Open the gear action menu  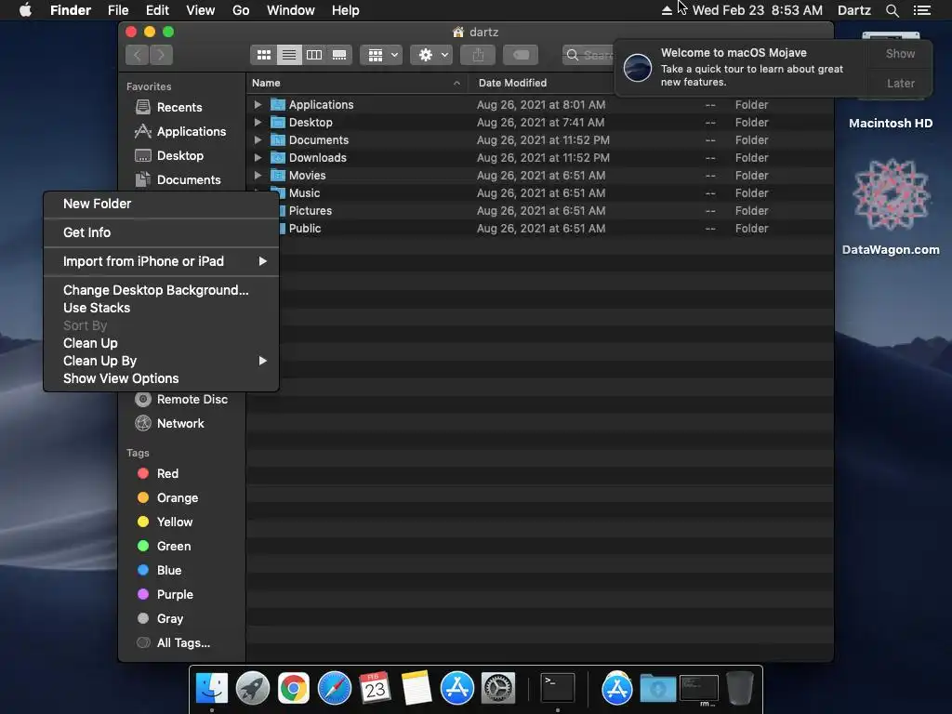pos(431,55)
